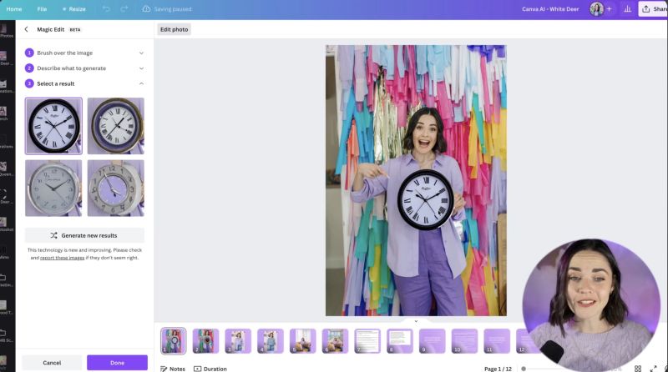Select page 1 thumbnail

[x=174, y=341]
